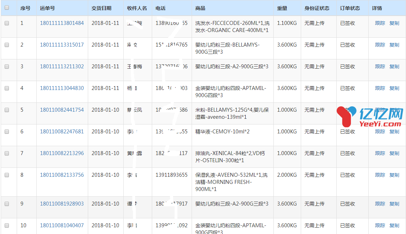406x234 pixels.
Task: Check the checkbox for row 8
Action: point(7,175)
